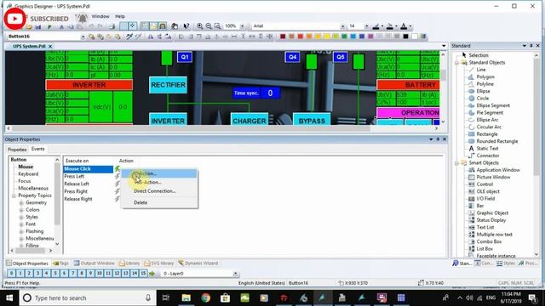
Task: Click the zoom out magnifier icon
Action: coord(209,26)
